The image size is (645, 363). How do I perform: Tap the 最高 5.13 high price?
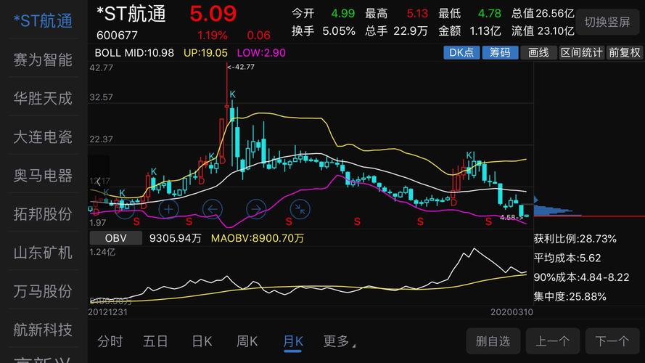[x=397, y=14]
